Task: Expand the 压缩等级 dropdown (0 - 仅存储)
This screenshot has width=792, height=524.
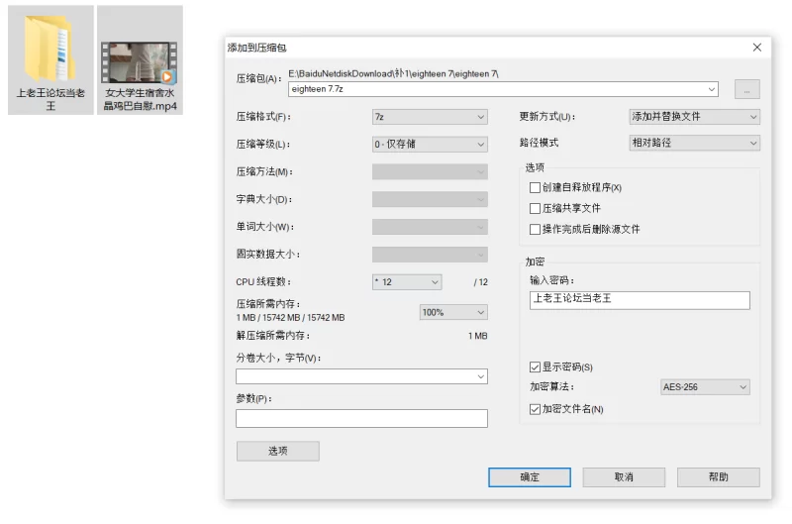Action: pyautogui.click(x=430, y=144)
